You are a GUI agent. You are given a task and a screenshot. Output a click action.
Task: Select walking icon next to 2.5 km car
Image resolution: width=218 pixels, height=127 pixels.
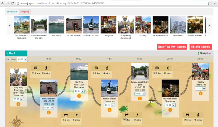pyautogui.click(x=77, y=115)
